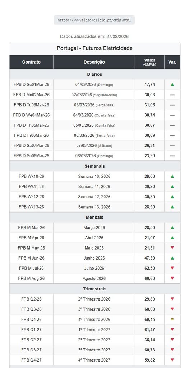Click the green up arrow for Jun-26
Viewport: 189px width, 368px height.
coord(172,258)
